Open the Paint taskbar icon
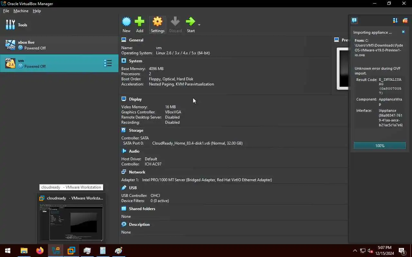Viewport: 412px width, 257px height. (118, 251)
